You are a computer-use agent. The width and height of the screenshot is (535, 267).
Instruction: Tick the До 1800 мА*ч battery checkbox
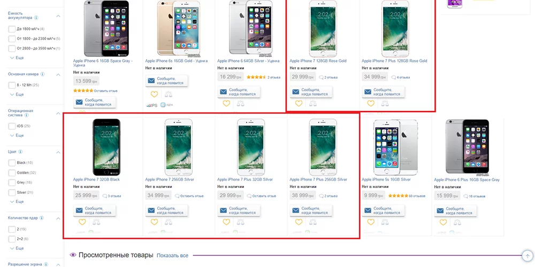click(12, 29)
